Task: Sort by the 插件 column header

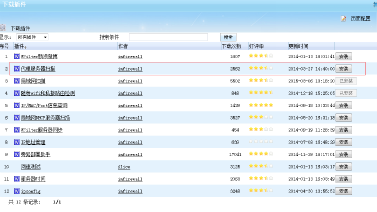Action: click(x=20, y=46)
